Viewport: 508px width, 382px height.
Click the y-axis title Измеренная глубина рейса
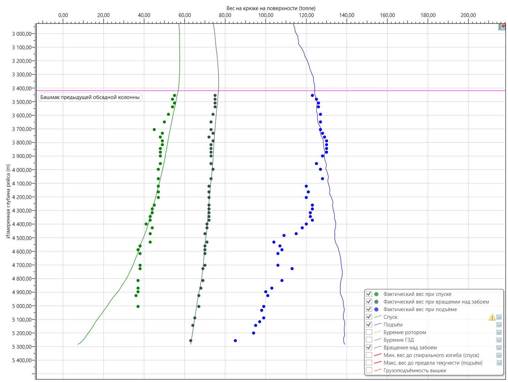8,201
